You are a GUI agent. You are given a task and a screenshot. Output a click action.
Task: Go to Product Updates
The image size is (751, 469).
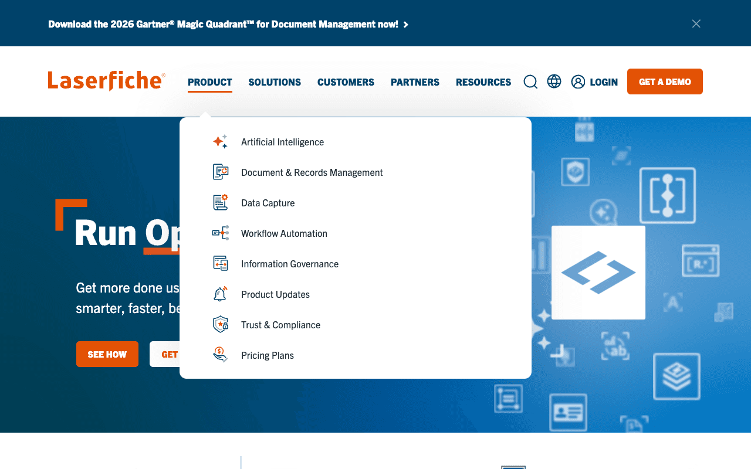pos(275,294)
